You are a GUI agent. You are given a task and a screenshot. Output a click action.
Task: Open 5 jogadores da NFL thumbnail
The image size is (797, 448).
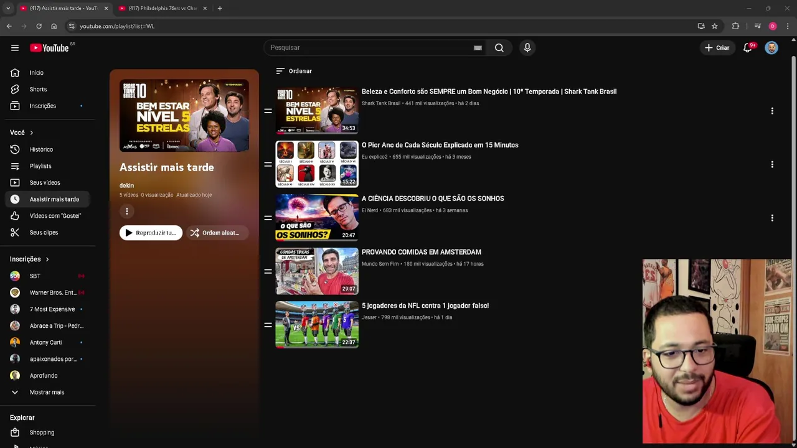click(317, 324)
